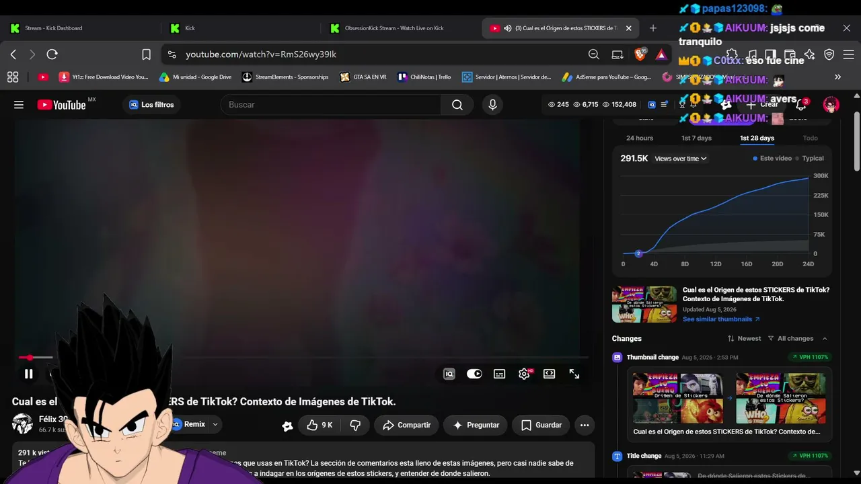Seek using the video progress bar

click(303, 358)
